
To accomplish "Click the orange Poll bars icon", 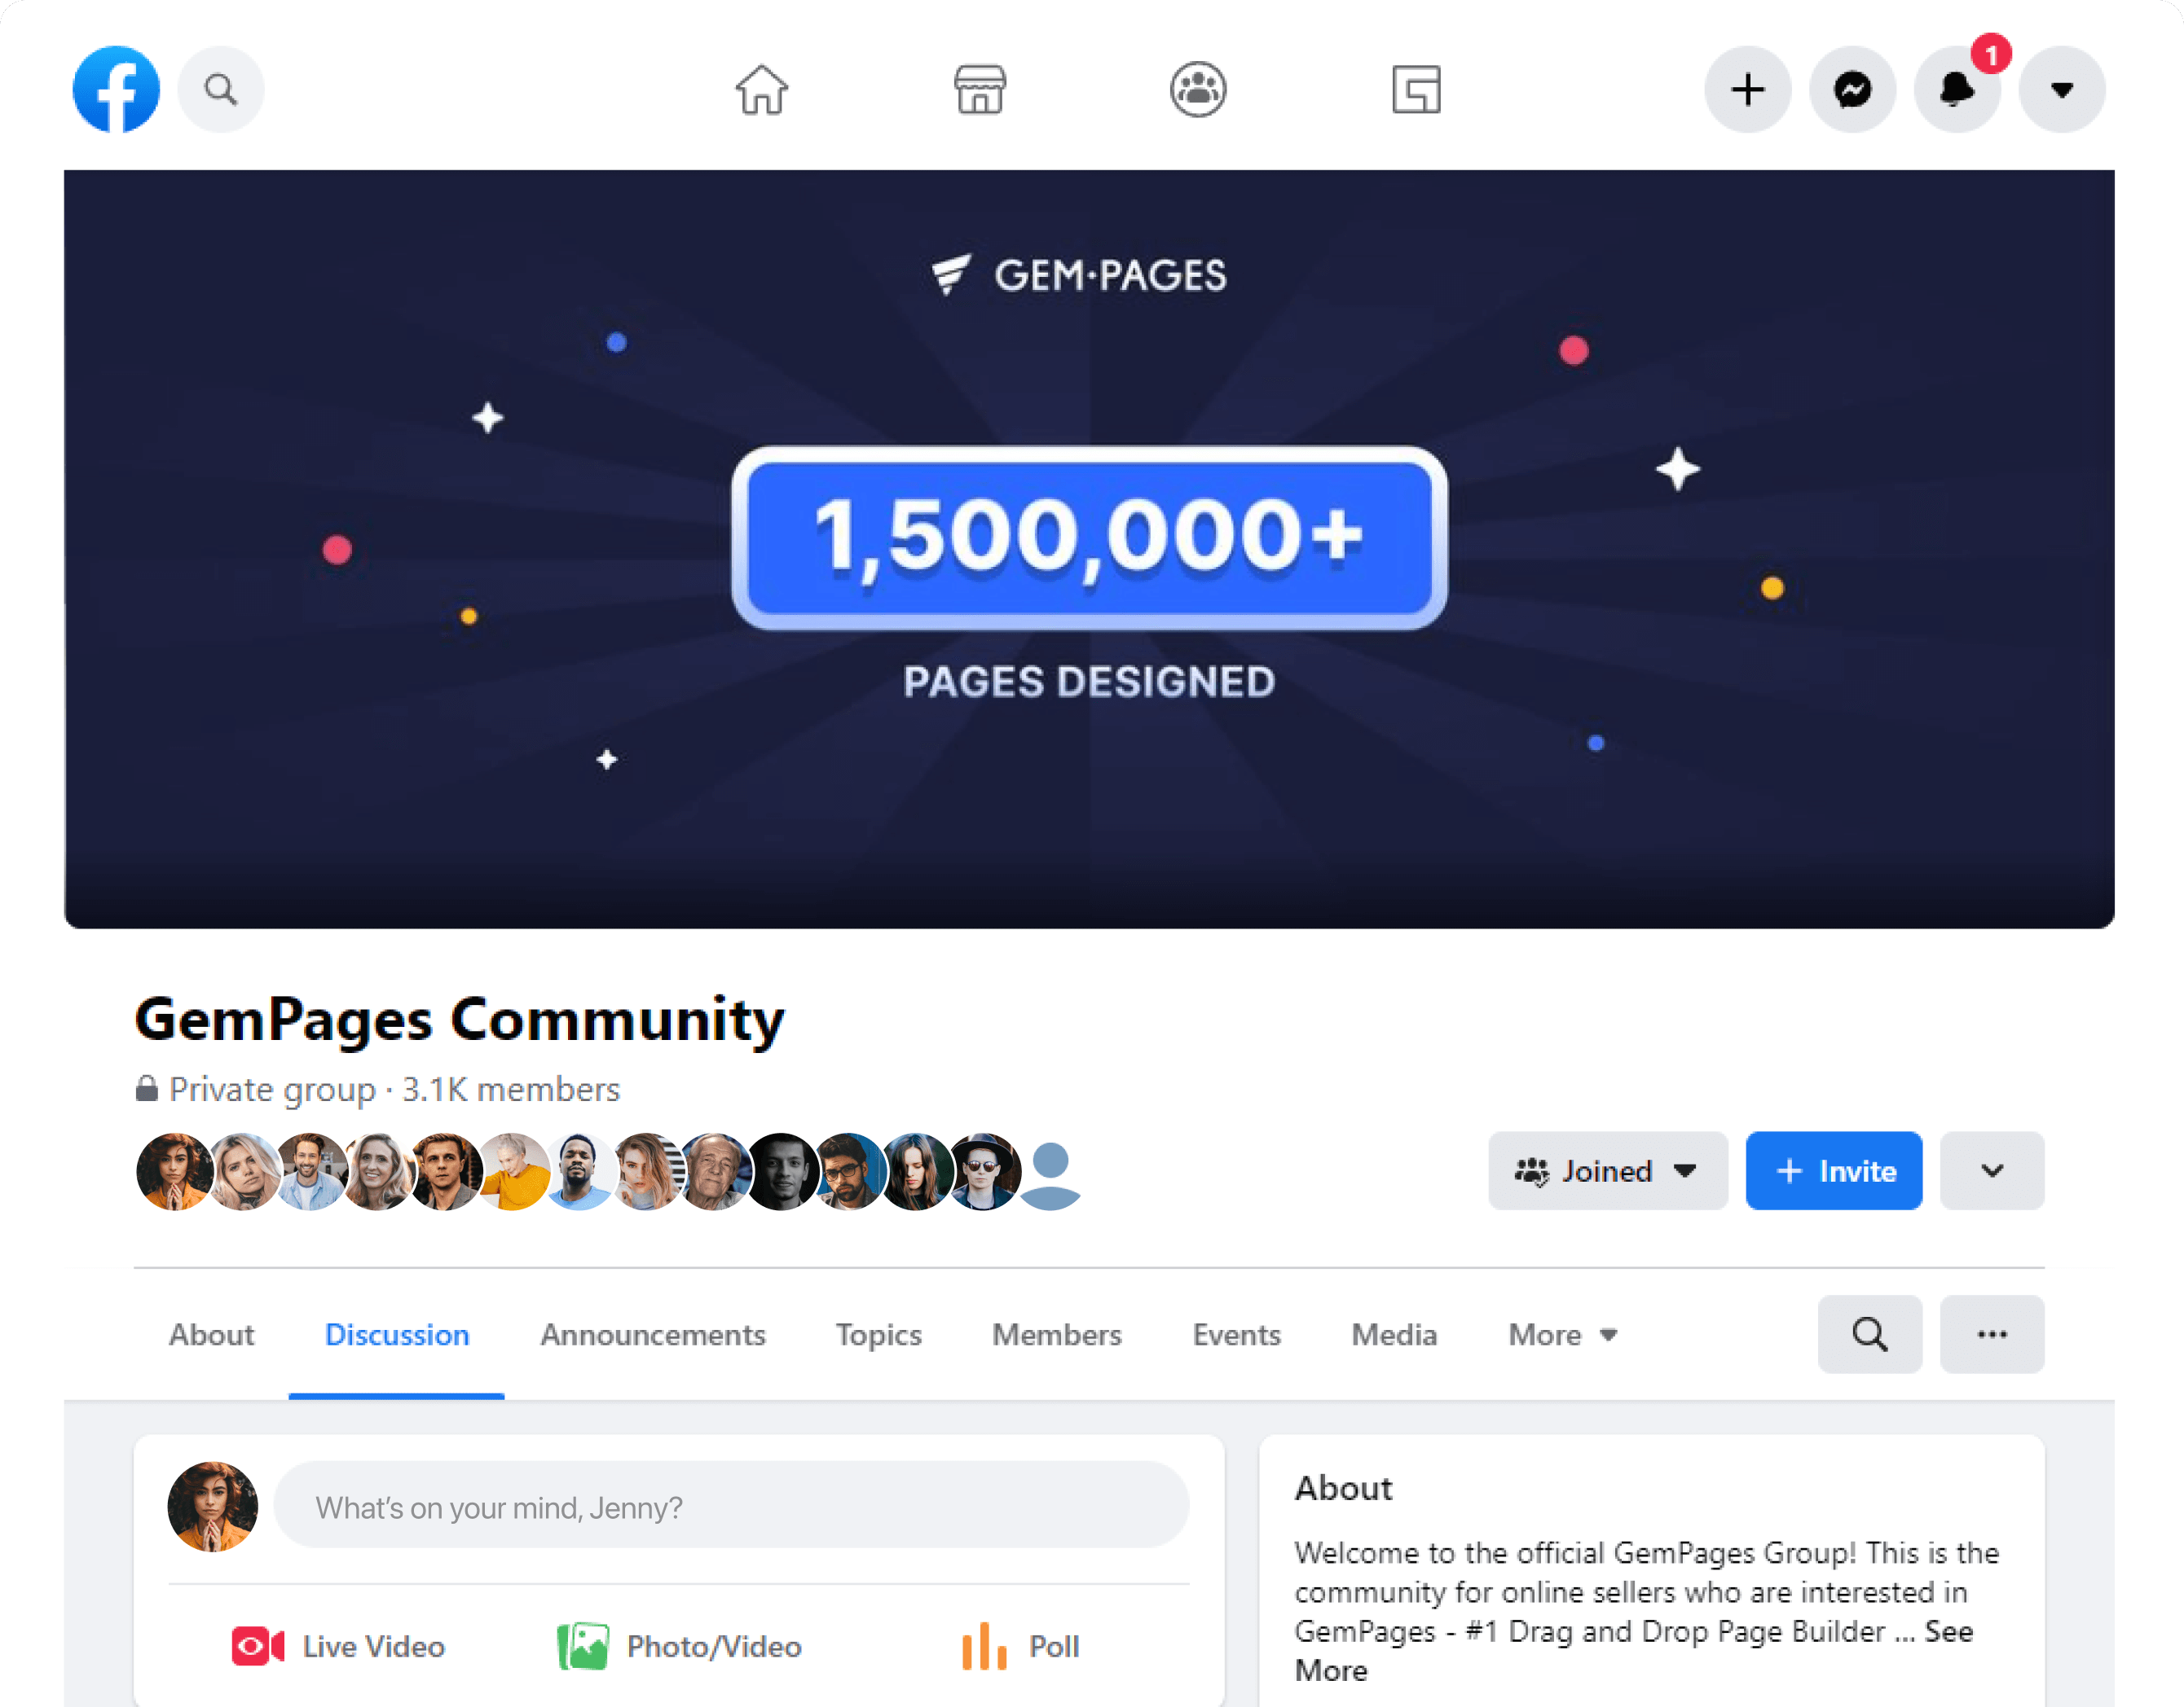I will pyautogui.click(x=984, y=1645).
